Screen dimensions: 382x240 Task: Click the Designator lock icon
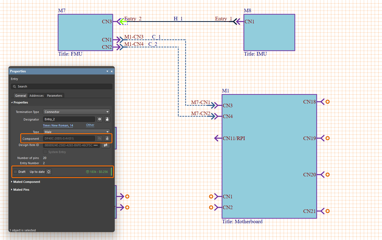pos(107,119)
